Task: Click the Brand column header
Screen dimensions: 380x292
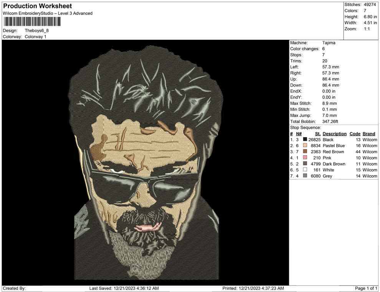Action: [368, 134]
